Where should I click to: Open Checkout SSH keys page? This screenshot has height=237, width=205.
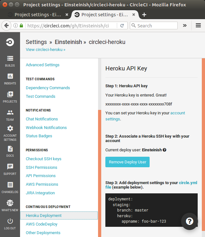44,159
